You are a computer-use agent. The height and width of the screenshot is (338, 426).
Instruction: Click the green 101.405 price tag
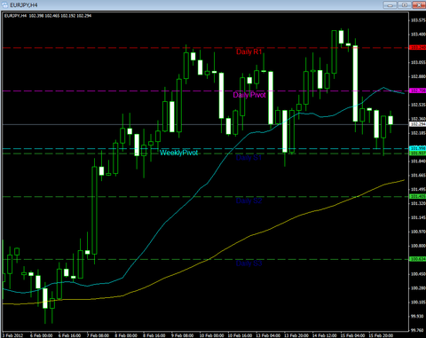[x=418, y=196]
